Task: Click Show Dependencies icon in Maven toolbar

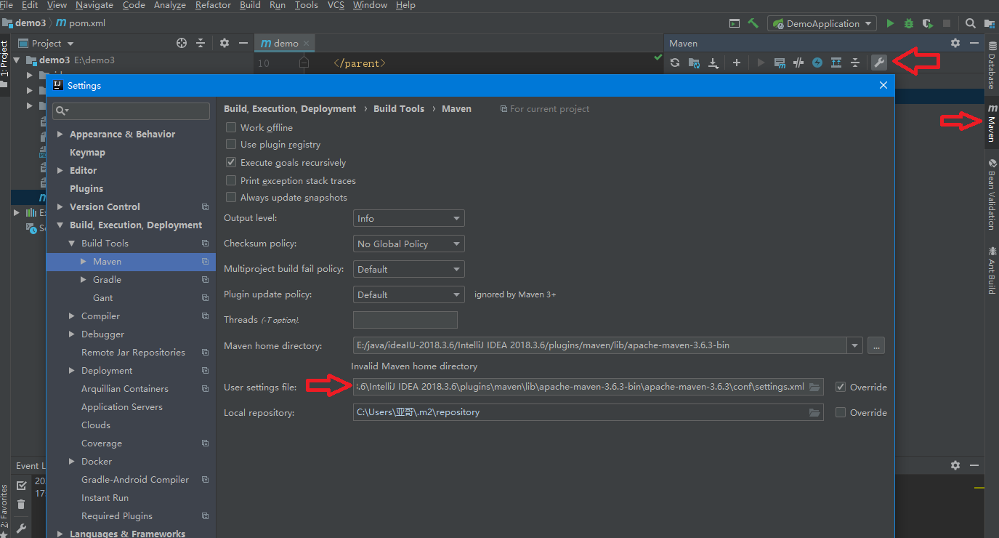Action: click(836, 63)
